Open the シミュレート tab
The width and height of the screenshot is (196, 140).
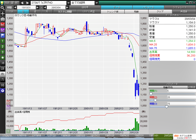180,8
